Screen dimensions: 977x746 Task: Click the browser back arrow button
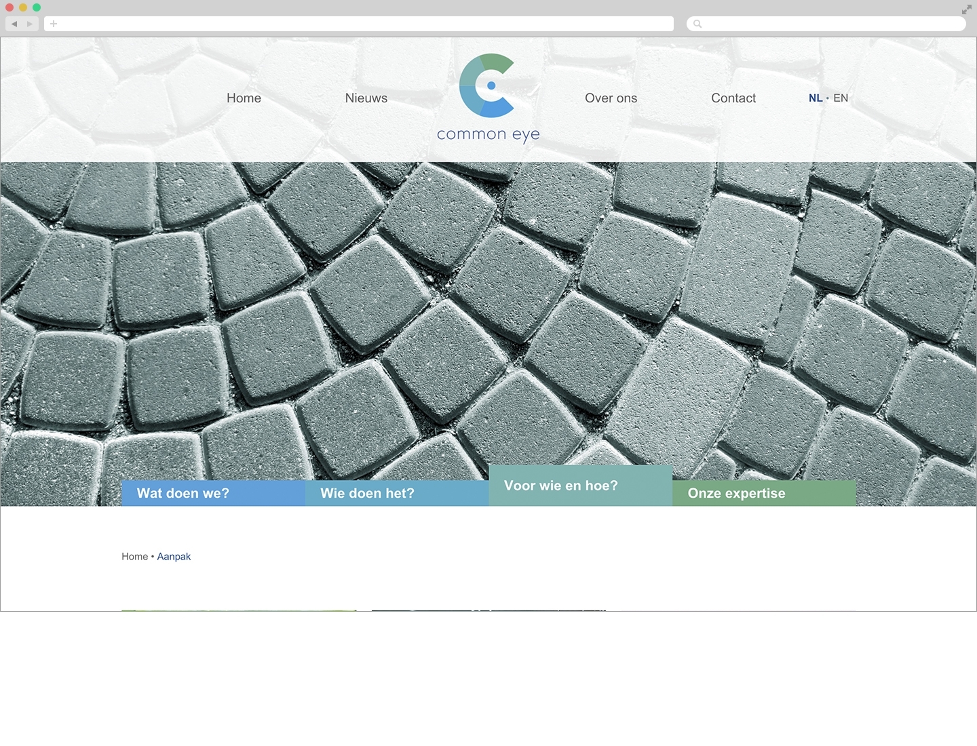tap(14, 24)
